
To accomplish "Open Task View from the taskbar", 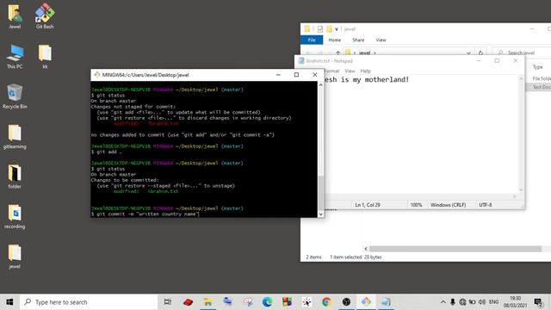I will tap(168, 302).
